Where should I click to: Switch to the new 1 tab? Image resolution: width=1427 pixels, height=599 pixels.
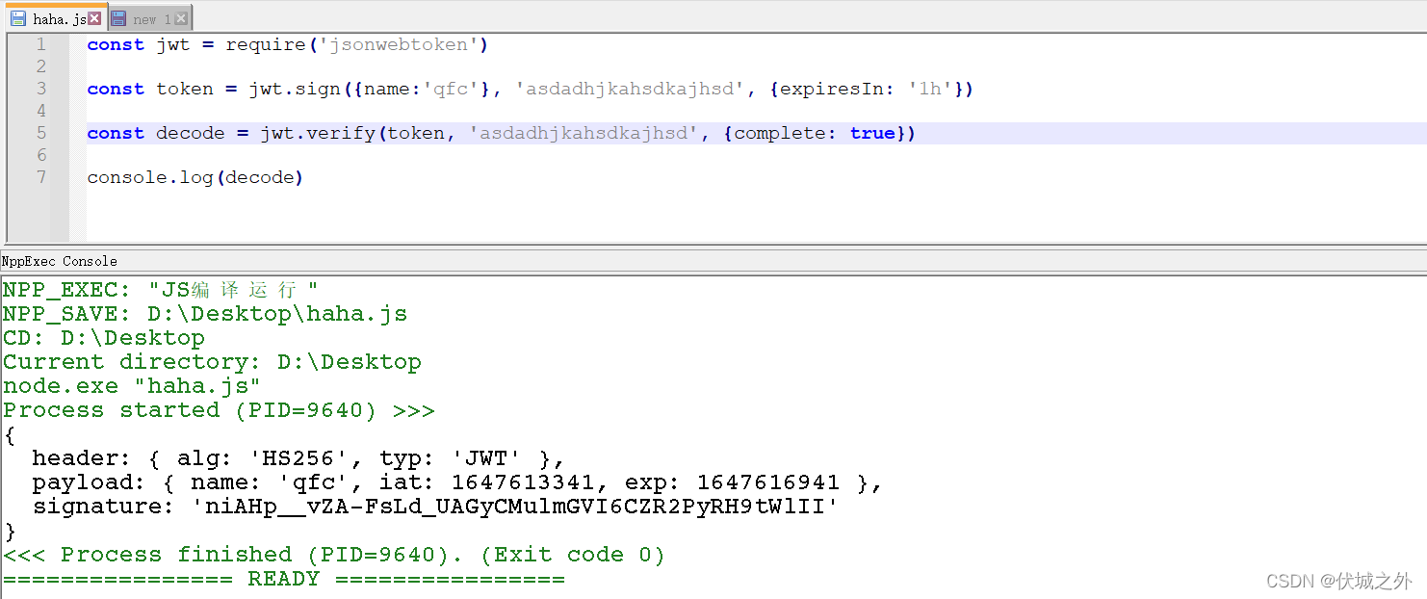(151, 18)
